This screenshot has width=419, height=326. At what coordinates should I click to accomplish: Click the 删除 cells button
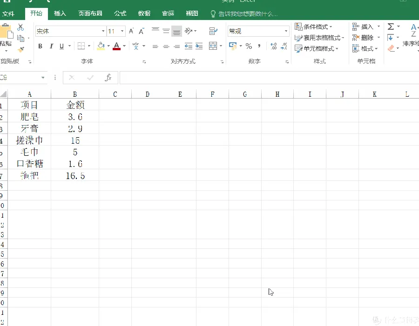364,38
